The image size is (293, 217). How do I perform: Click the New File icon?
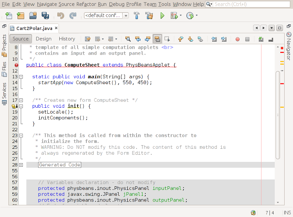click(9, 16)
